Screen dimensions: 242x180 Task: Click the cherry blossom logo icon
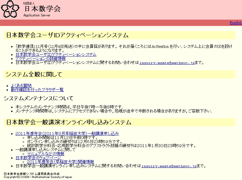pos(10,9)
